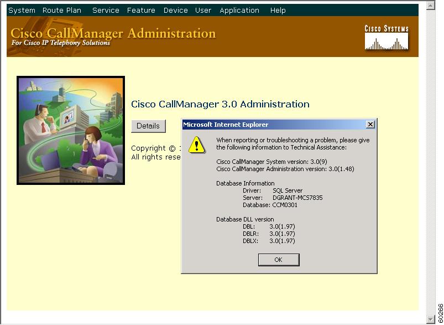Viewport: 444px width, 325px height.
Task: Click the Details button
Action: [x=148, y=126]
